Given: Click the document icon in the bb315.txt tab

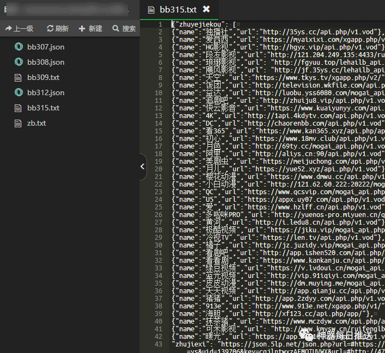Looking at the screenshot, I should [151, 10].
